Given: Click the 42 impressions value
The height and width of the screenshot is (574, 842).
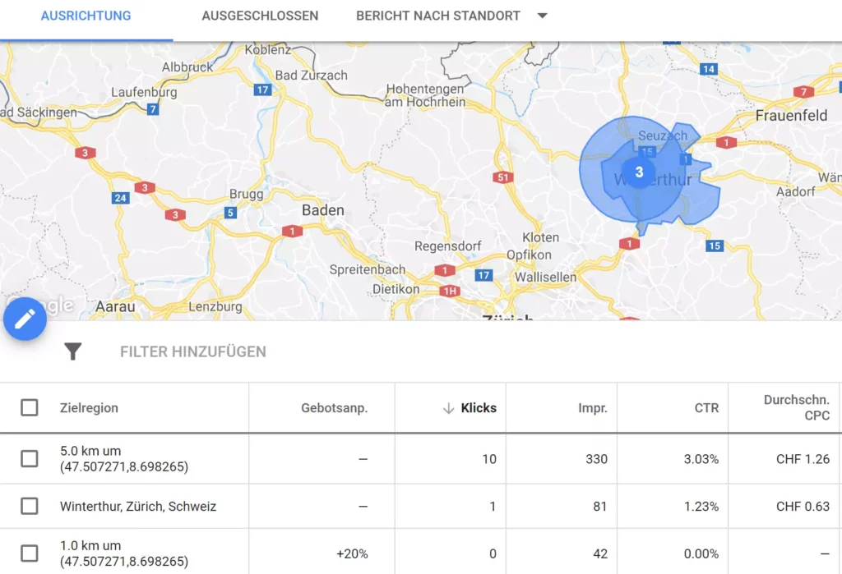Looking at the screenshot, I should (600, 553).
